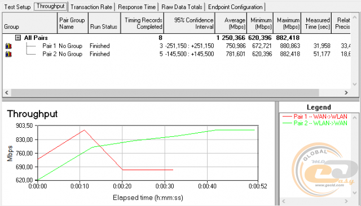Click Pair 2 average value 781,601
This screenshot has height=206, width=361.
point(236,54)
